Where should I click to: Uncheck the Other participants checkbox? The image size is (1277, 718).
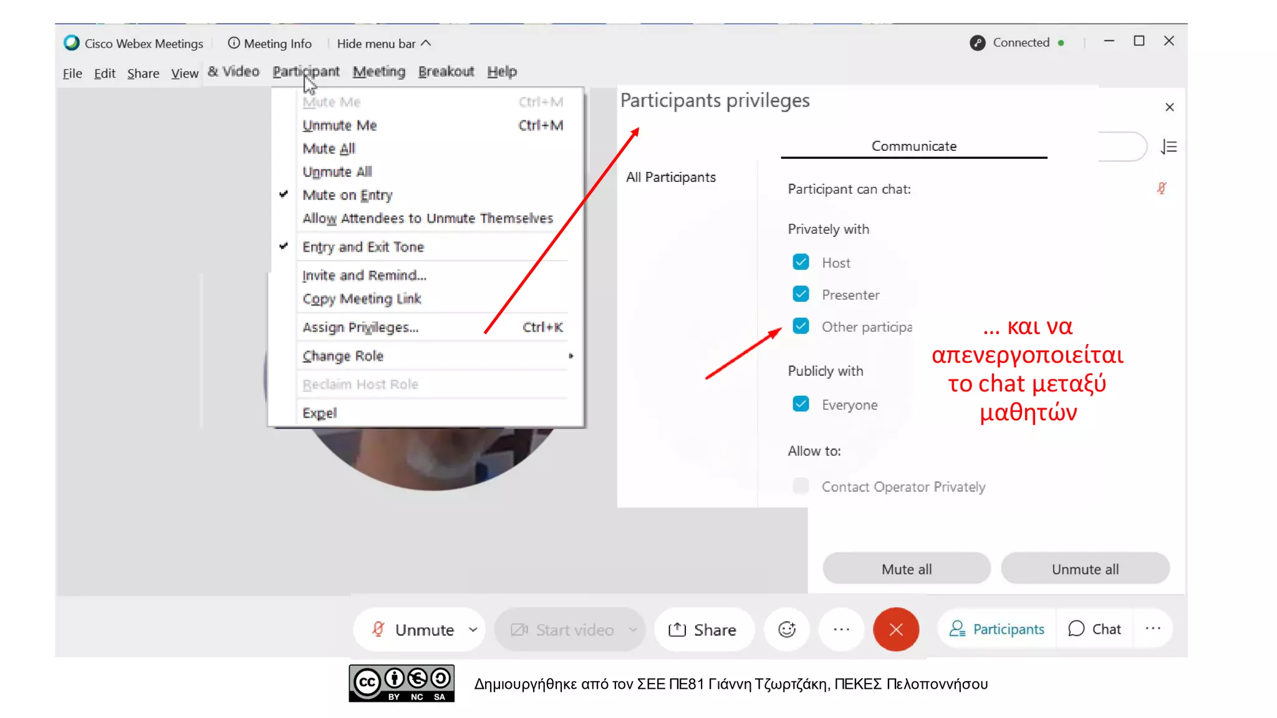801,327
